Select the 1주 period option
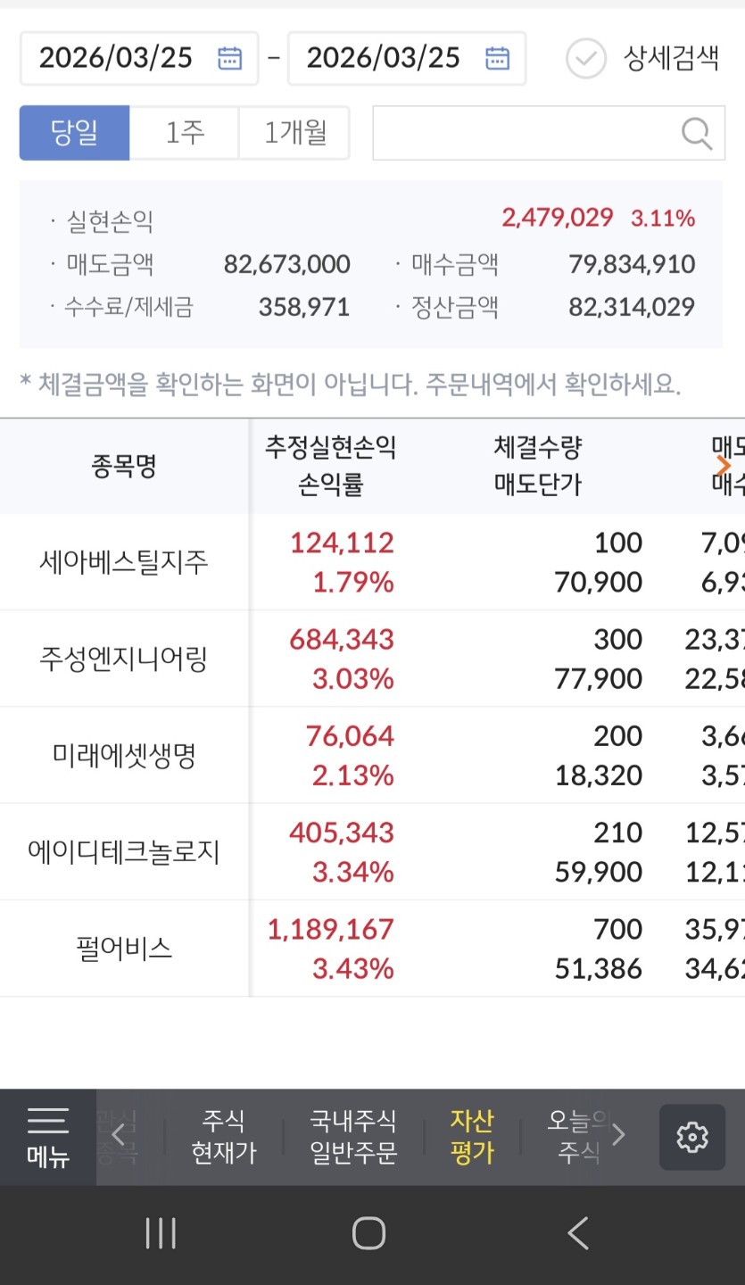The height and width of the screenshot is (1285, 745). point(185,133)
